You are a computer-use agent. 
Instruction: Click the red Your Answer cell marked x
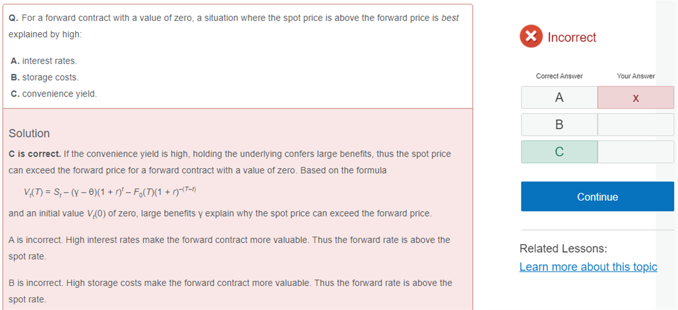tap(636, 98)
